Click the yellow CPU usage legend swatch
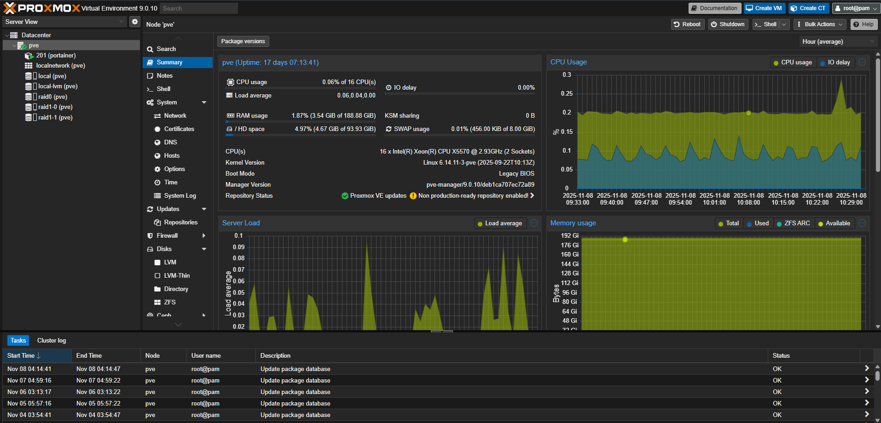Viewport: 881px width, 423px height. click(776, 62)
